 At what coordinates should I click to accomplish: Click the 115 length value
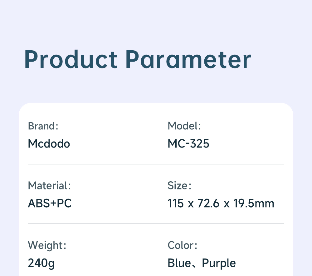click(x=176, y=203)
